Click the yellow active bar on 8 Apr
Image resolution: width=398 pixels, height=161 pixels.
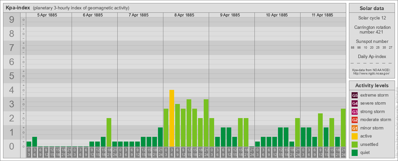pyautogui.click(x=172, y=118)
